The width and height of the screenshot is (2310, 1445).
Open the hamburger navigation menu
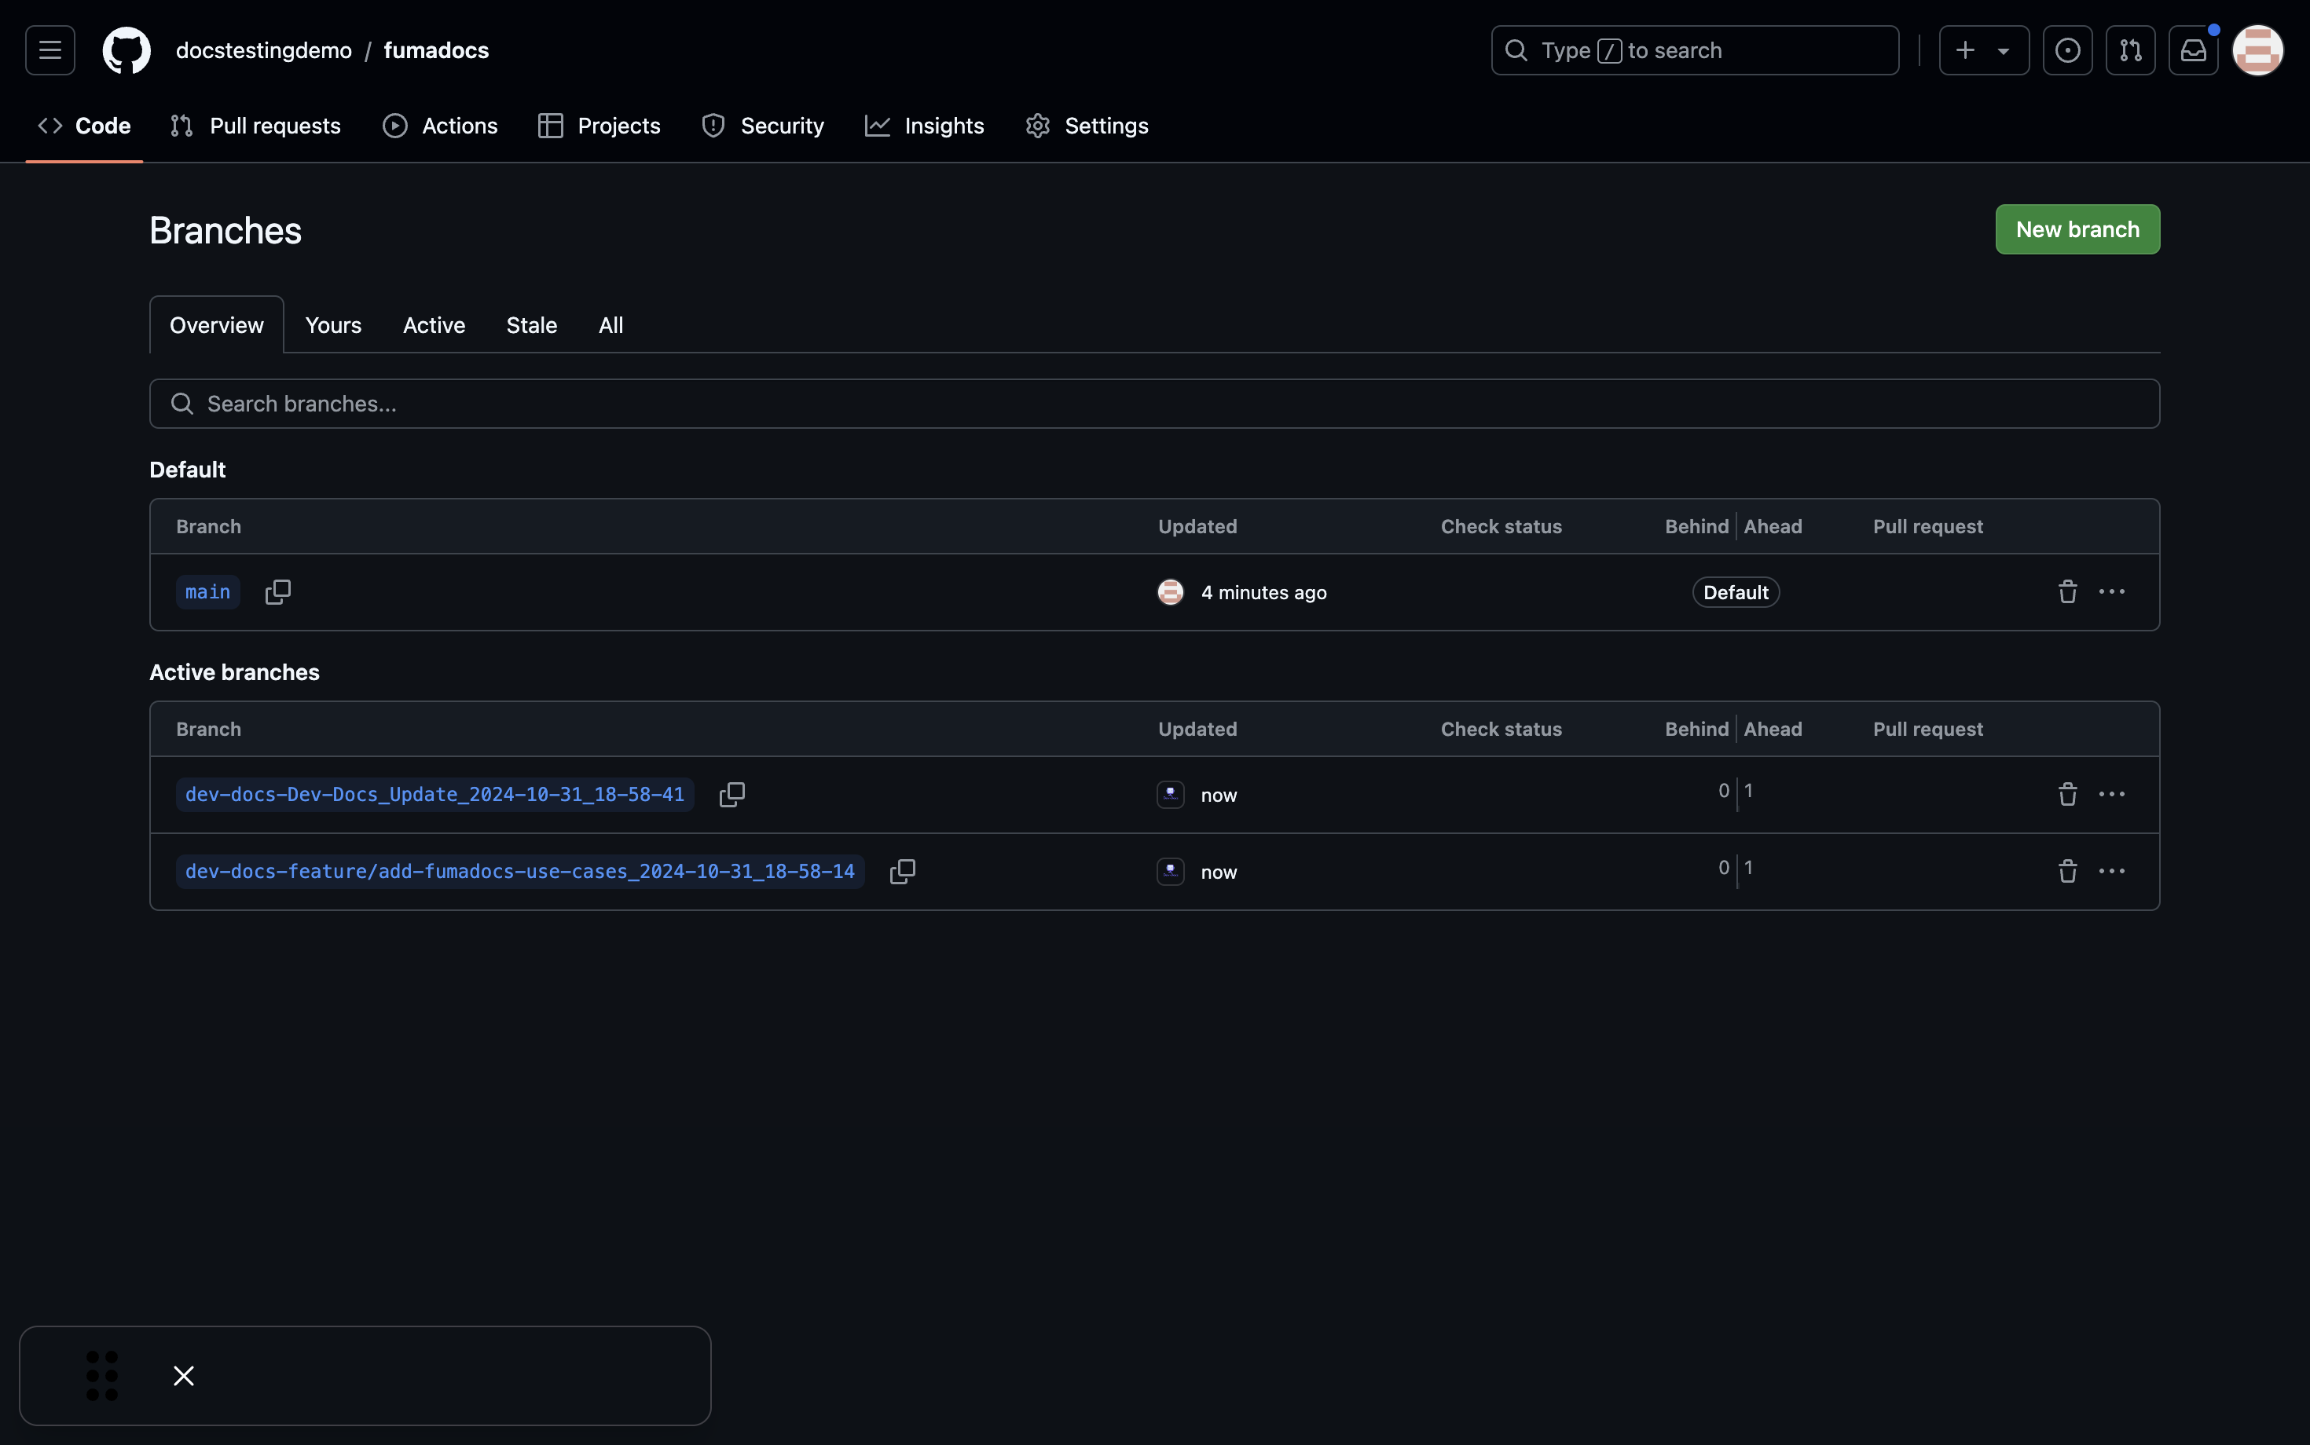[49, 49]
